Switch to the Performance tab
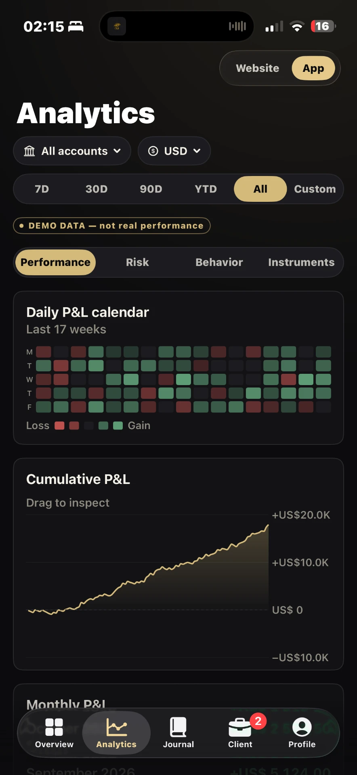This screenshot has height=775, width=357. point(56,262)
